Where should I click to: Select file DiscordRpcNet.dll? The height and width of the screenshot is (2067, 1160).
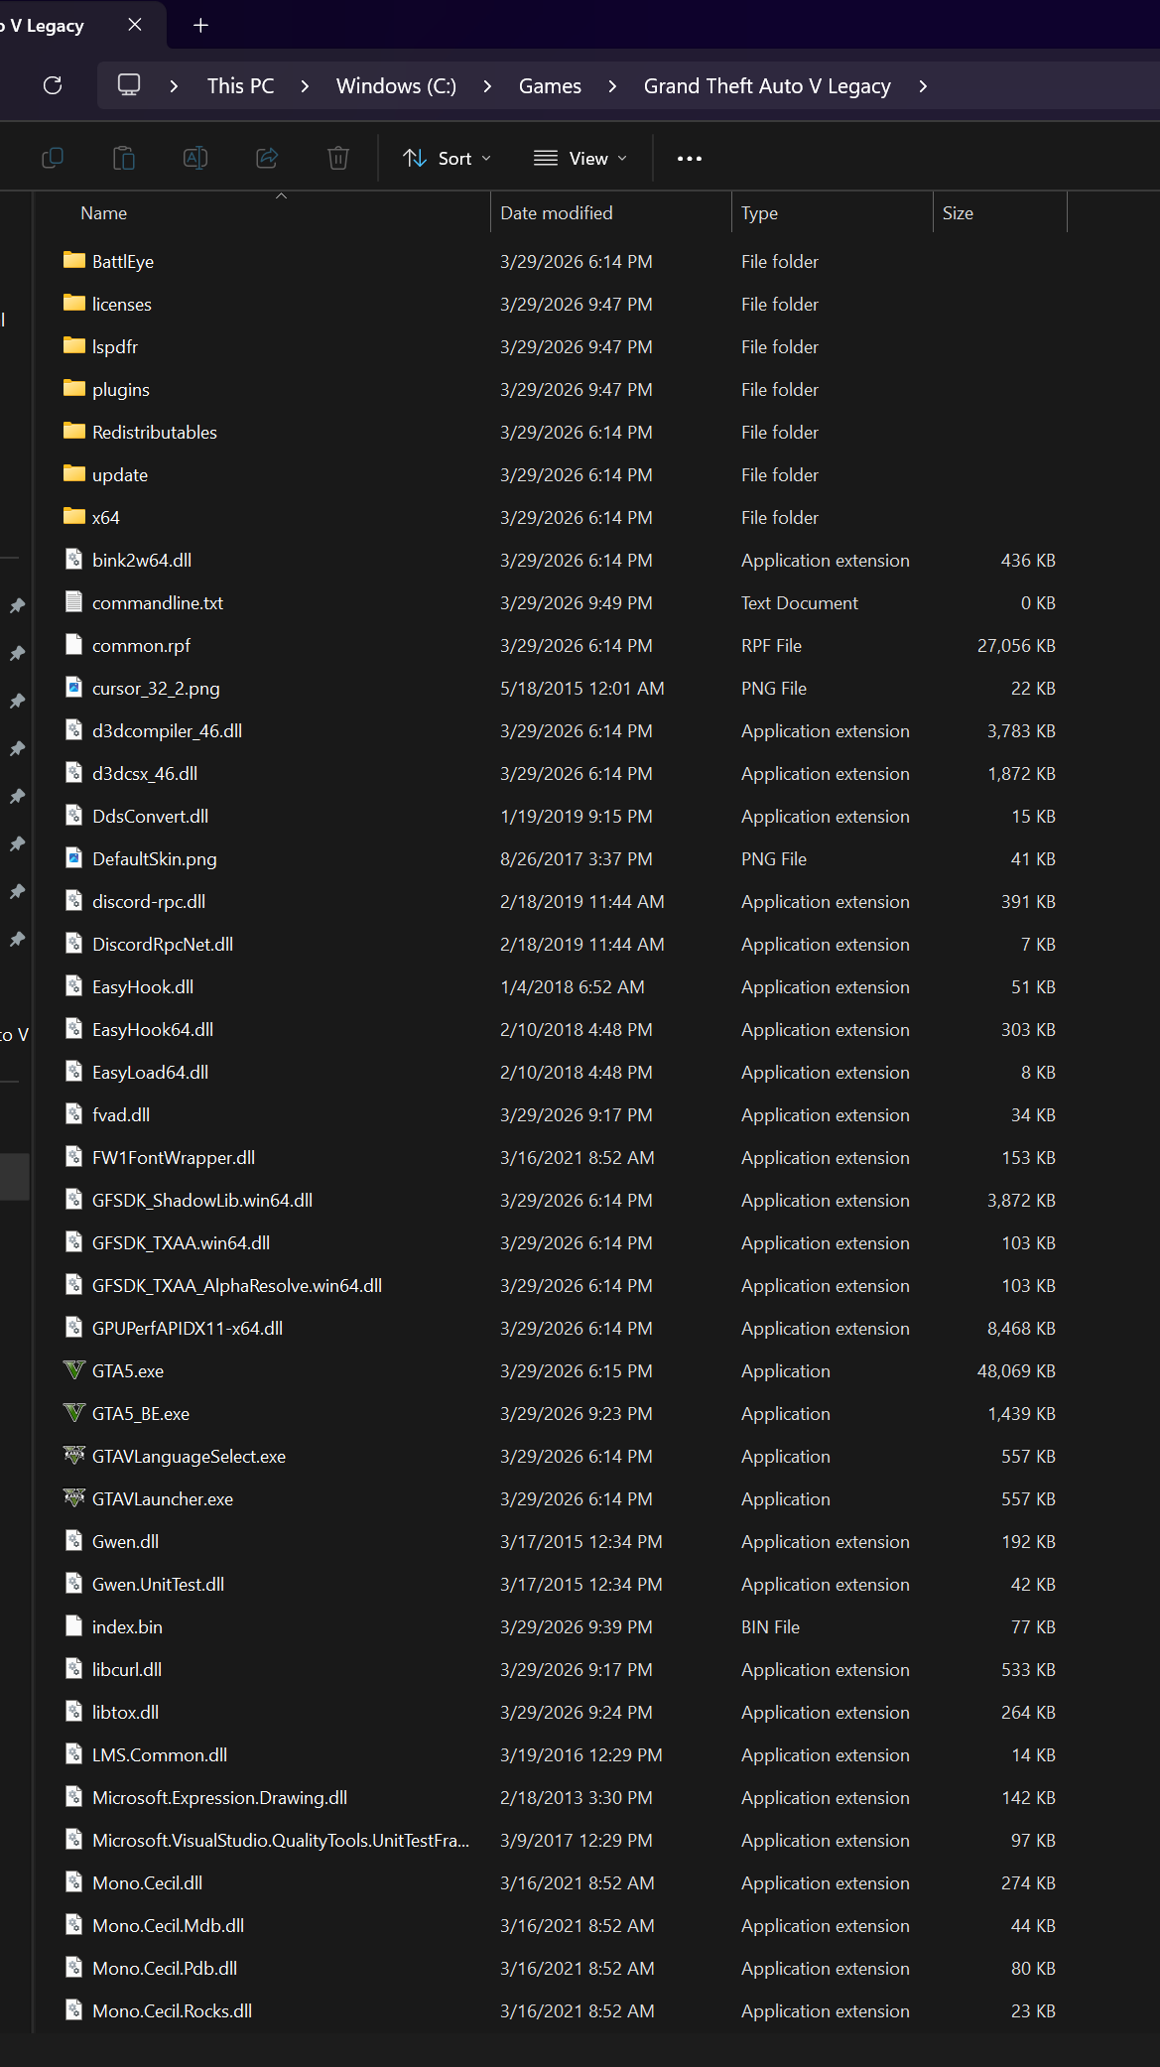tap(163, 944)
